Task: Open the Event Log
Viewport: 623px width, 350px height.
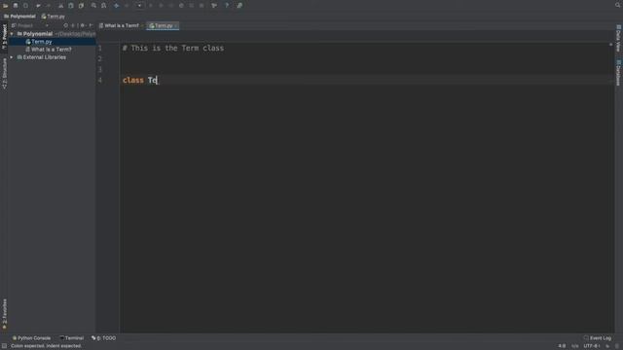Action: [x=598, y=338]
